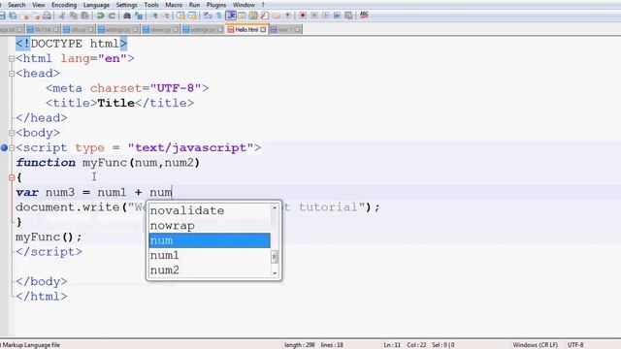Cut selection with the scissors icon

click(62, 16)
